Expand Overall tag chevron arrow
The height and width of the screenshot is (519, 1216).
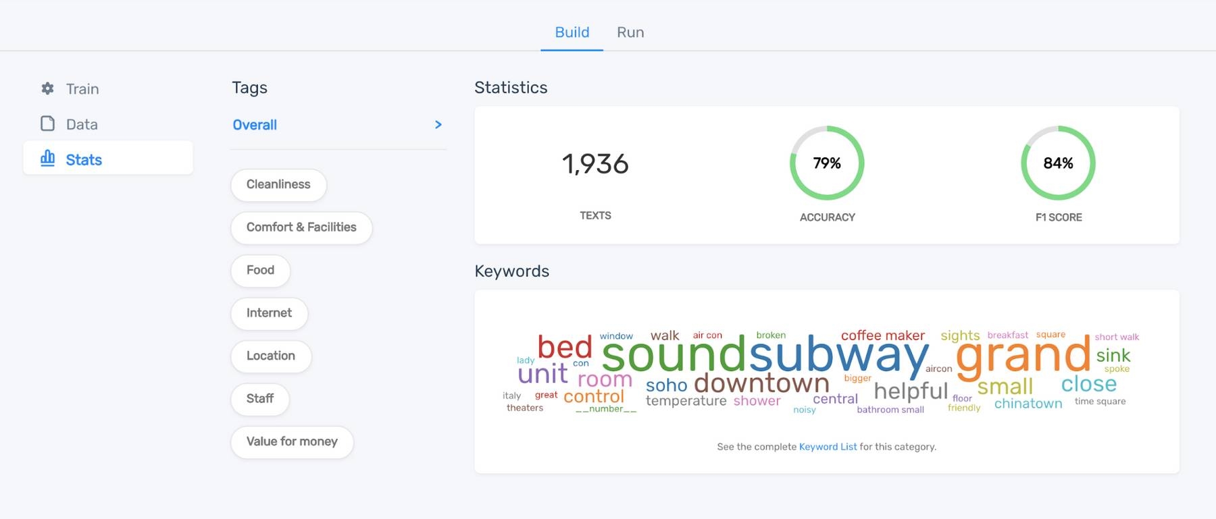coord(438,125)
